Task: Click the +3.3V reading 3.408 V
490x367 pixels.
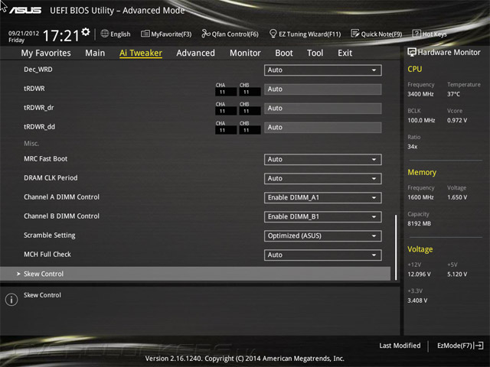Action: coord(417,300)
